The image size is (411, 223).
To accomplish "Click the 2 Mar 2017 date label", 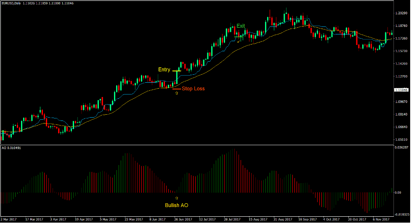I will pyautogui.click(x=9, y=219).
